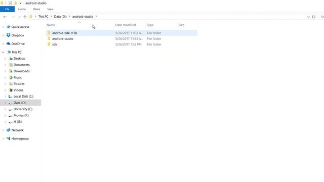Click inside the search box
Screen dimensions: 324x182
pyautogui.click(x=321, y=17)
